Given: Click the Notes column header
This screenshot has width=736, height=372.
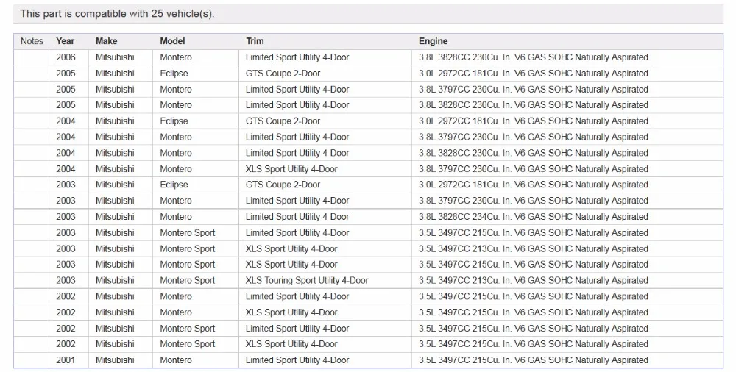Looking at the screenshot, I should click(x=32, y=41).
